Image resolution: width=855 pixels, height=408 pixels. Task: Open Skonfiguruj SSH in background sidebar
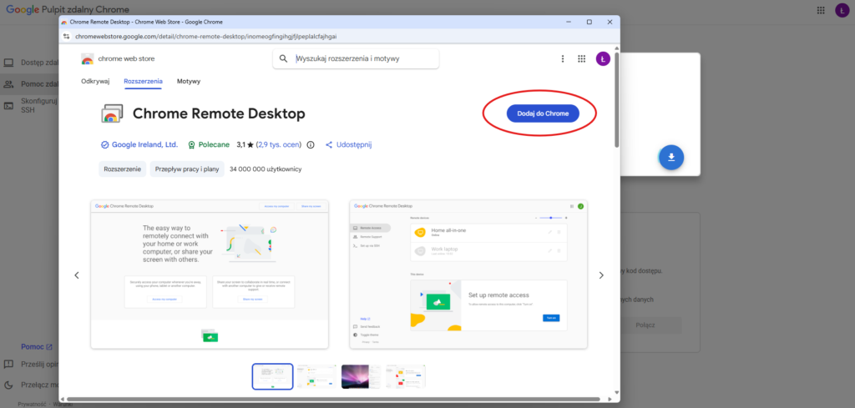[x=32, y=105]
